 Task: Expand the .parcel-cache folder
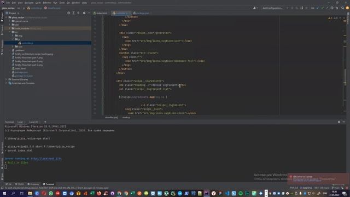click(10, 21)
